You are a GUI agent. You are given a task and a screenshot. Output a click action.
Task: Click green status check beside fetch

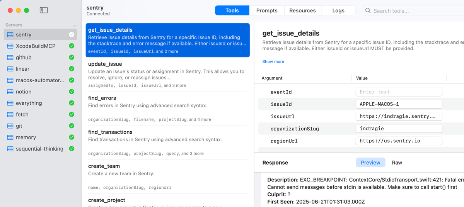72,114
